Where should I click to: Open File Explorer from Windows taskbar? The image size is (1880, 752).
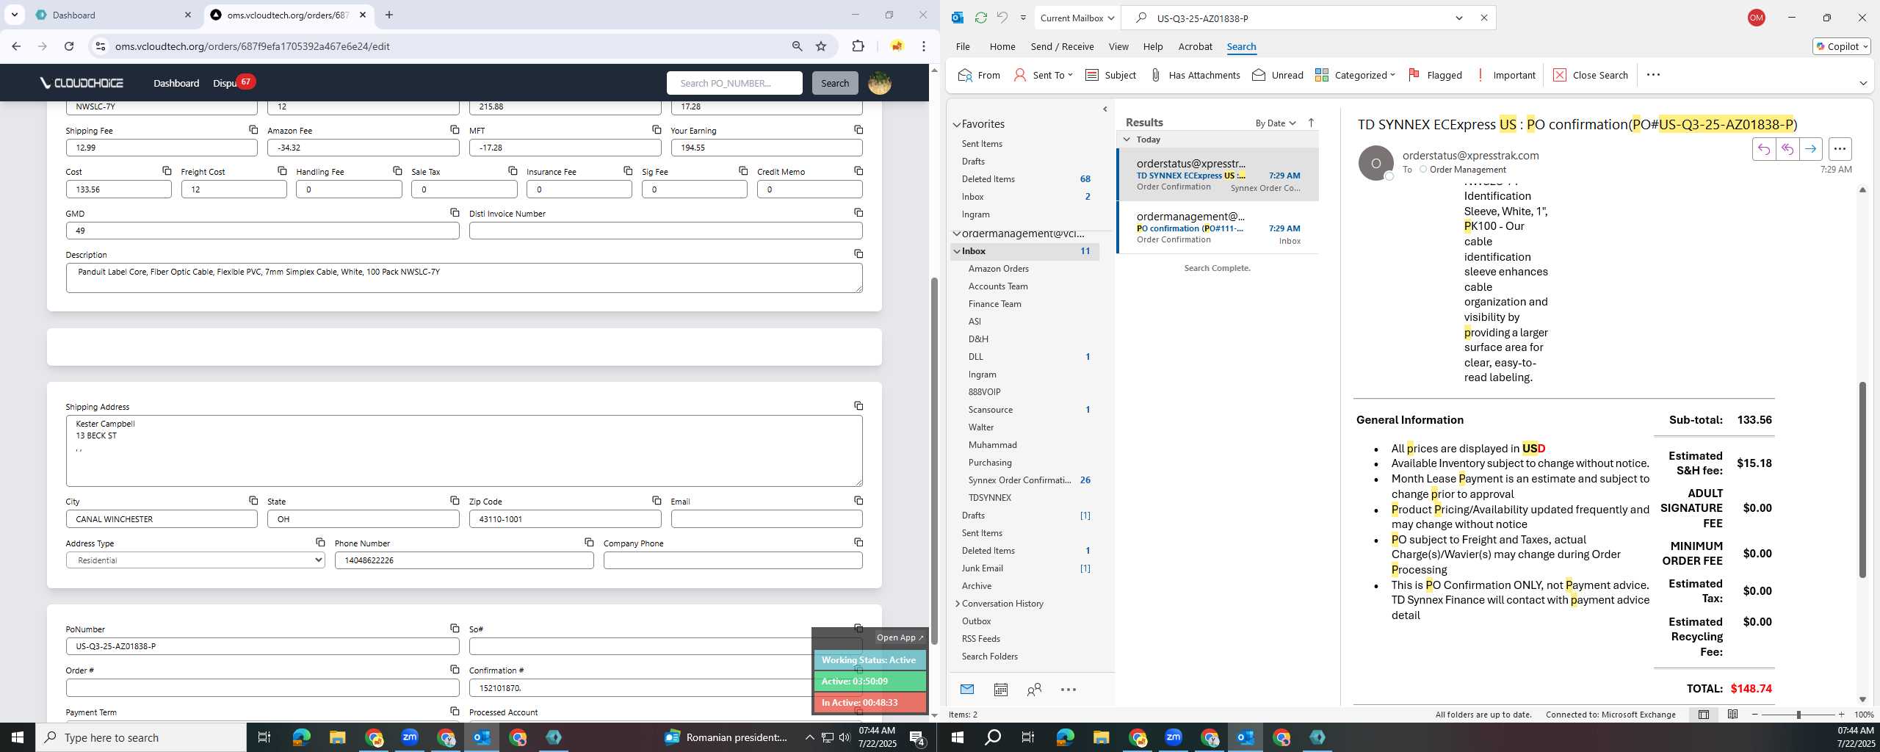(337, 737)
